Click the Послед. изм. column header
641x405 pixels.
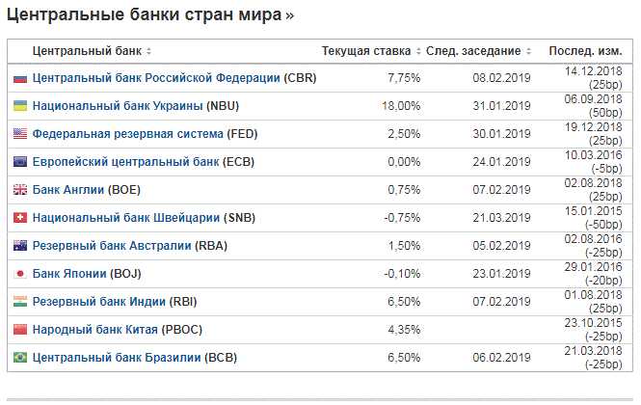pyautogui.click(x=586, y=51)
